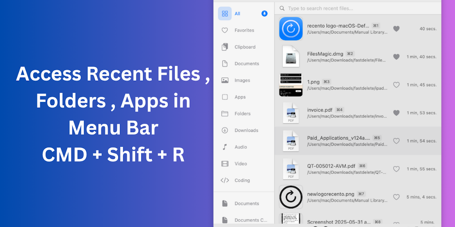455x227 pixels.
Task: Open recento logo blue app thumbnail
Action: point(291,29)
